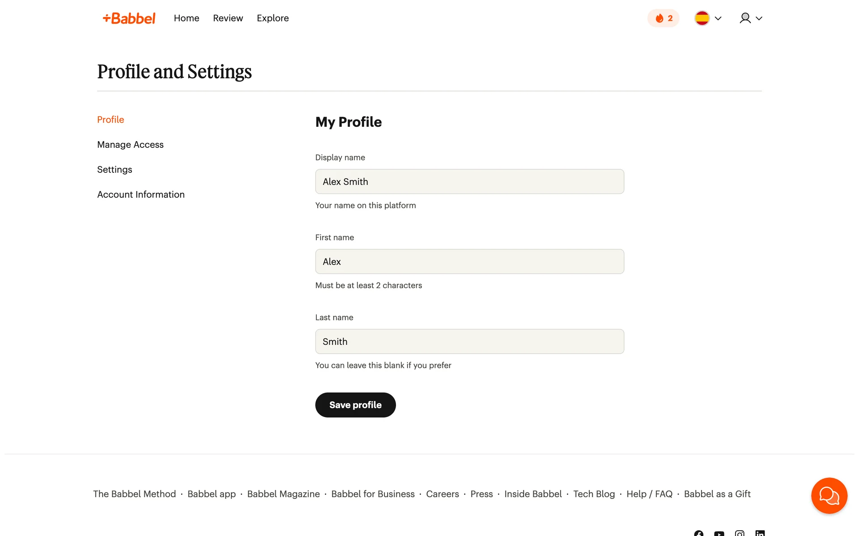
Task: Click the Babbel logo
Action: [129, 18]
